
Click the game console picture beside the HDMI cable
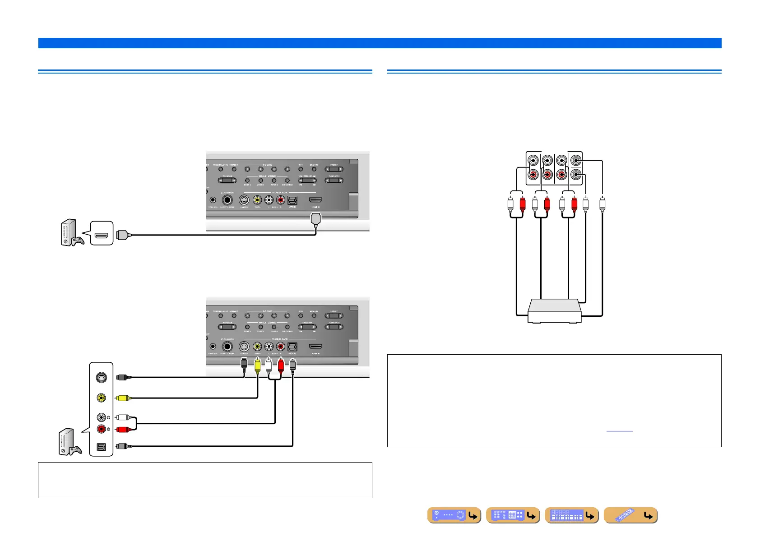tap(72, 233)
